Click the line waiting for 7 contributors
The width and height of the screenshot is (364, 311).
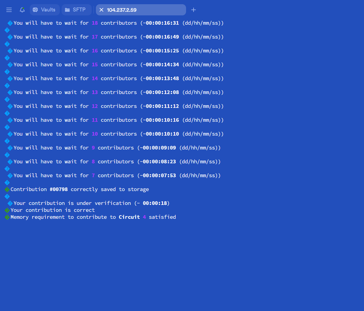click(x=114, y=175)
